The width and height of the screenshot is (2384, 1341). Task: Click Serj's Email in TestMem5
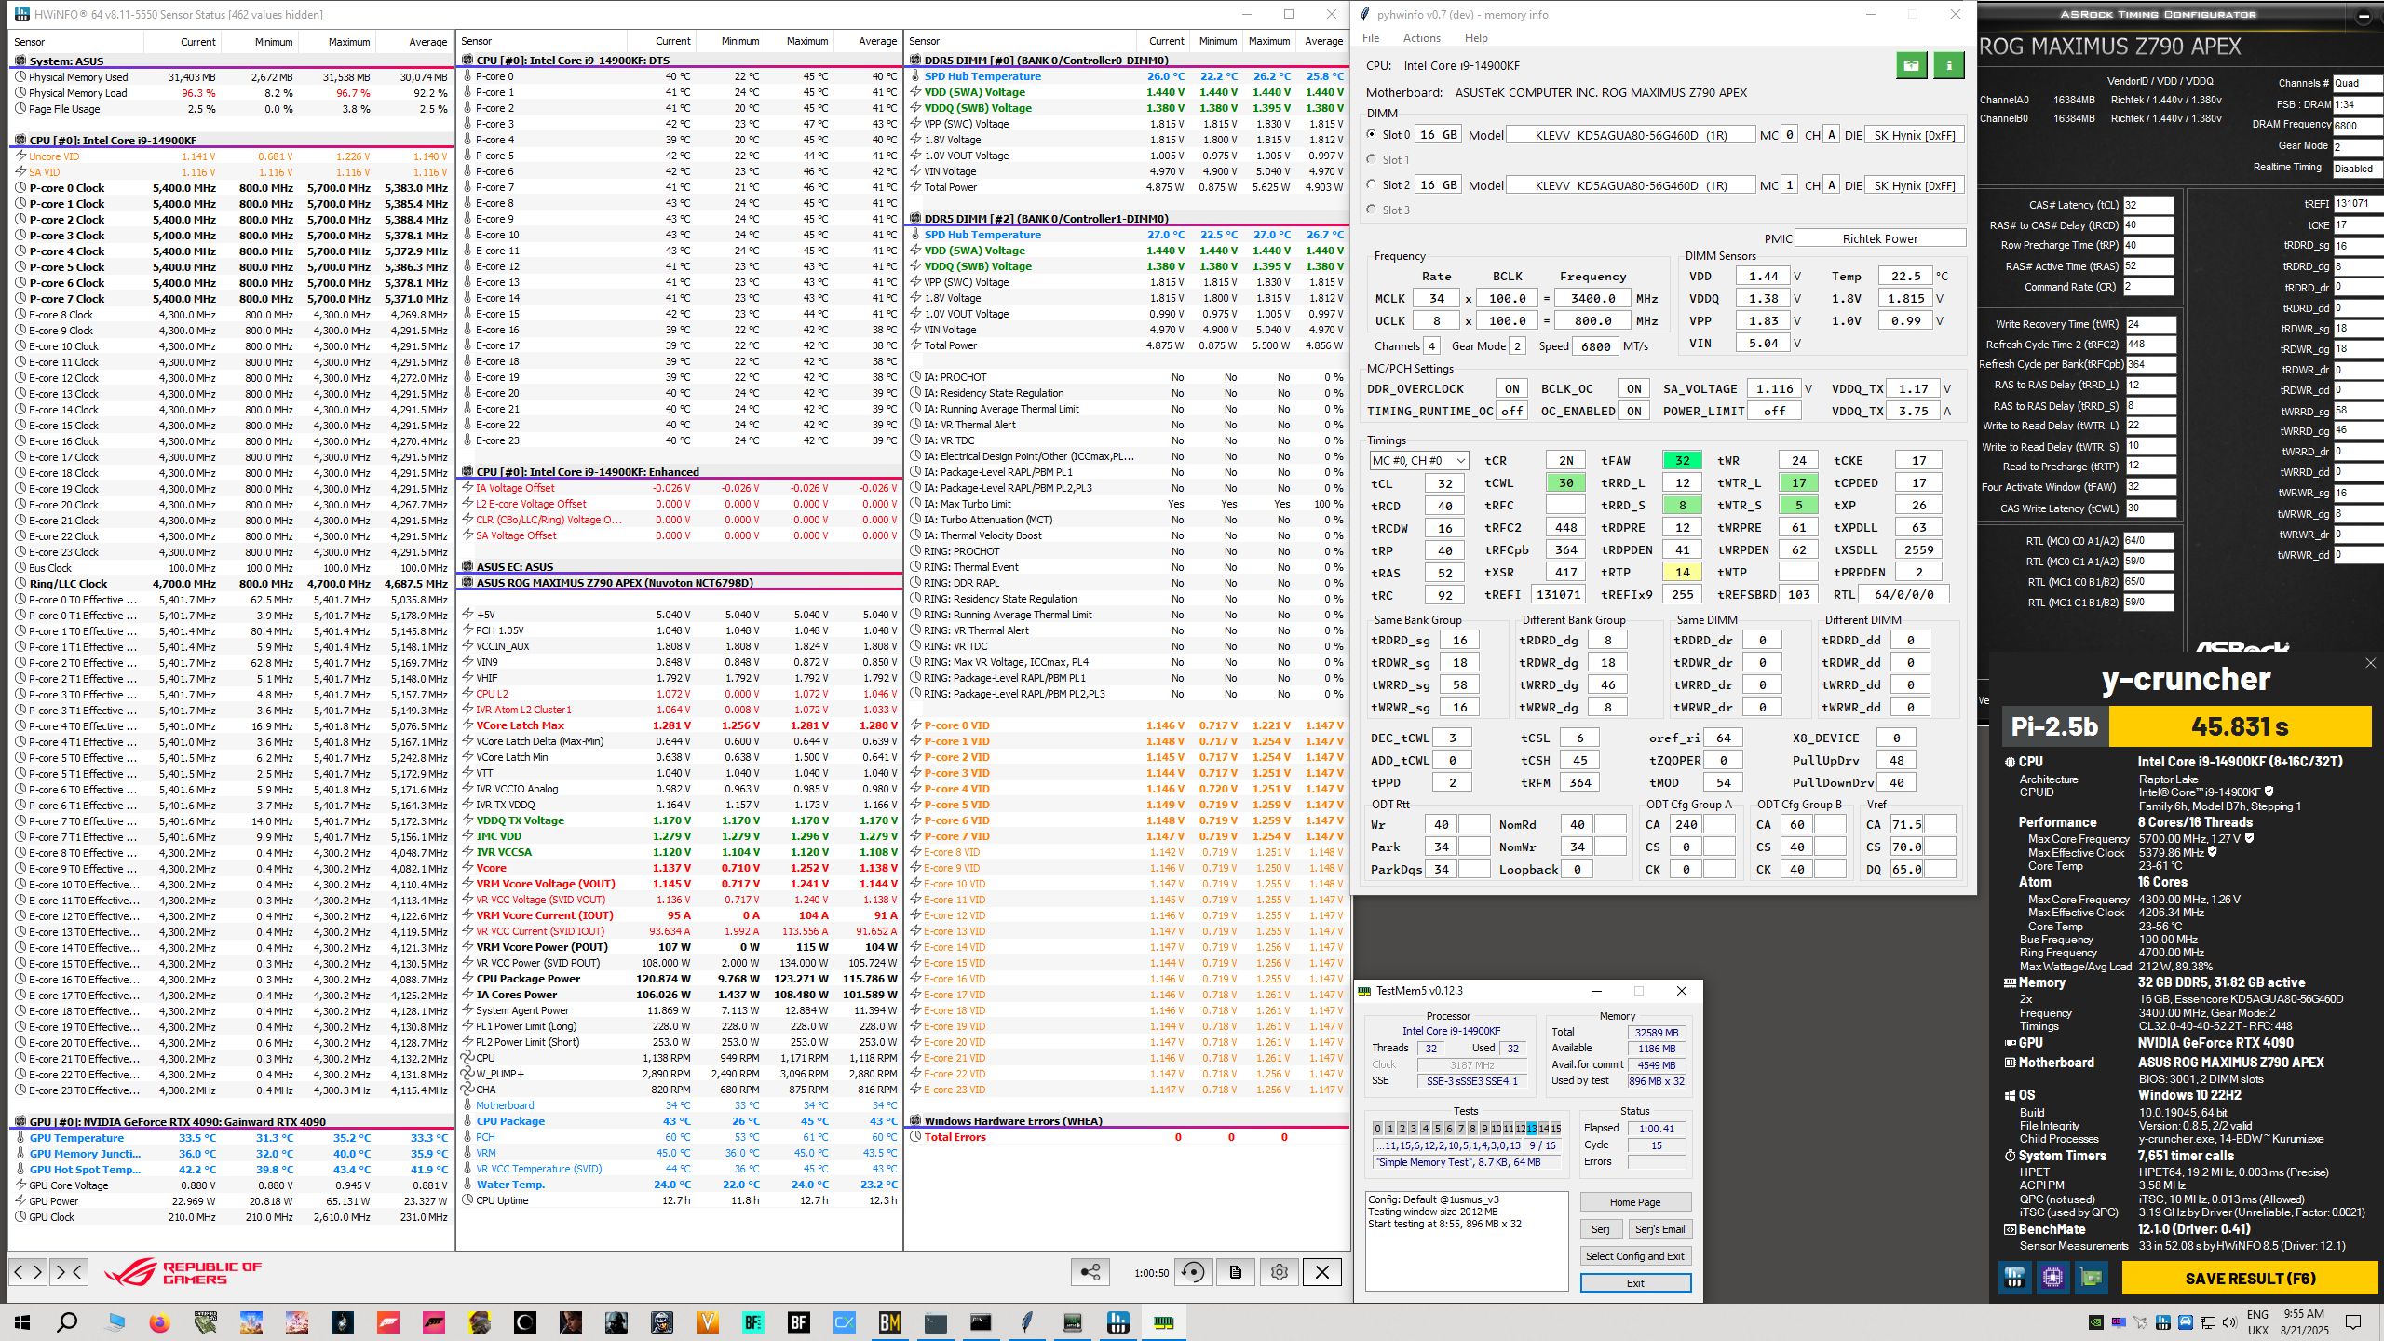point(1659,1229)
